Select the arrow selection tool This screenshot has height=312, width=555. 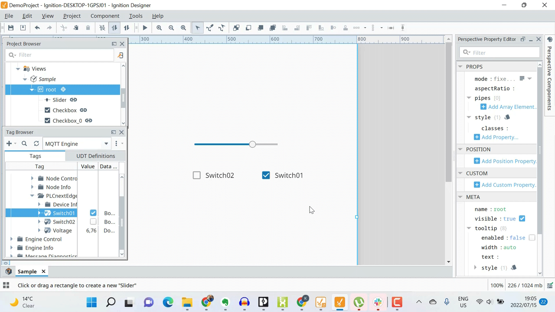point(197,28)
